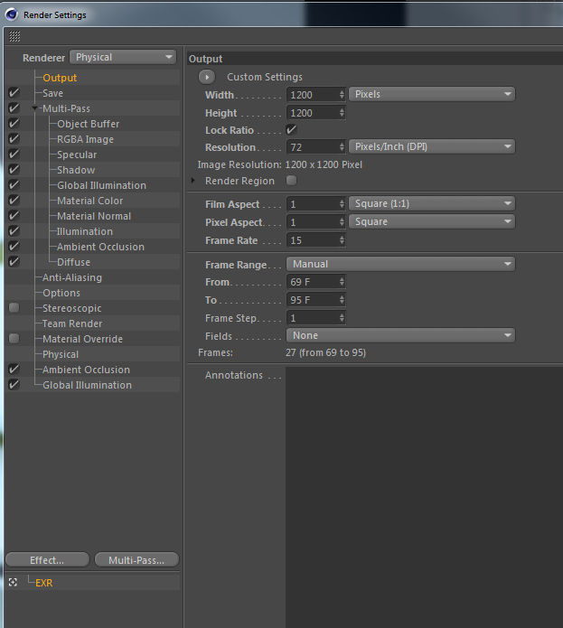This screenshot has width=563, height=628.
Task: Click the Frames 27 (from 69 to 95) text
Action: [325, 352]
